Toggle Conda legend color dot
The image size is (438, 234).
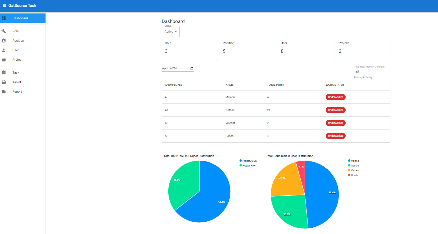tap(349, 175)
